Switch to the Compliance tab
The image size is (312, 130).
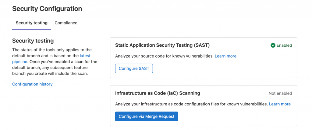point(66,23)
